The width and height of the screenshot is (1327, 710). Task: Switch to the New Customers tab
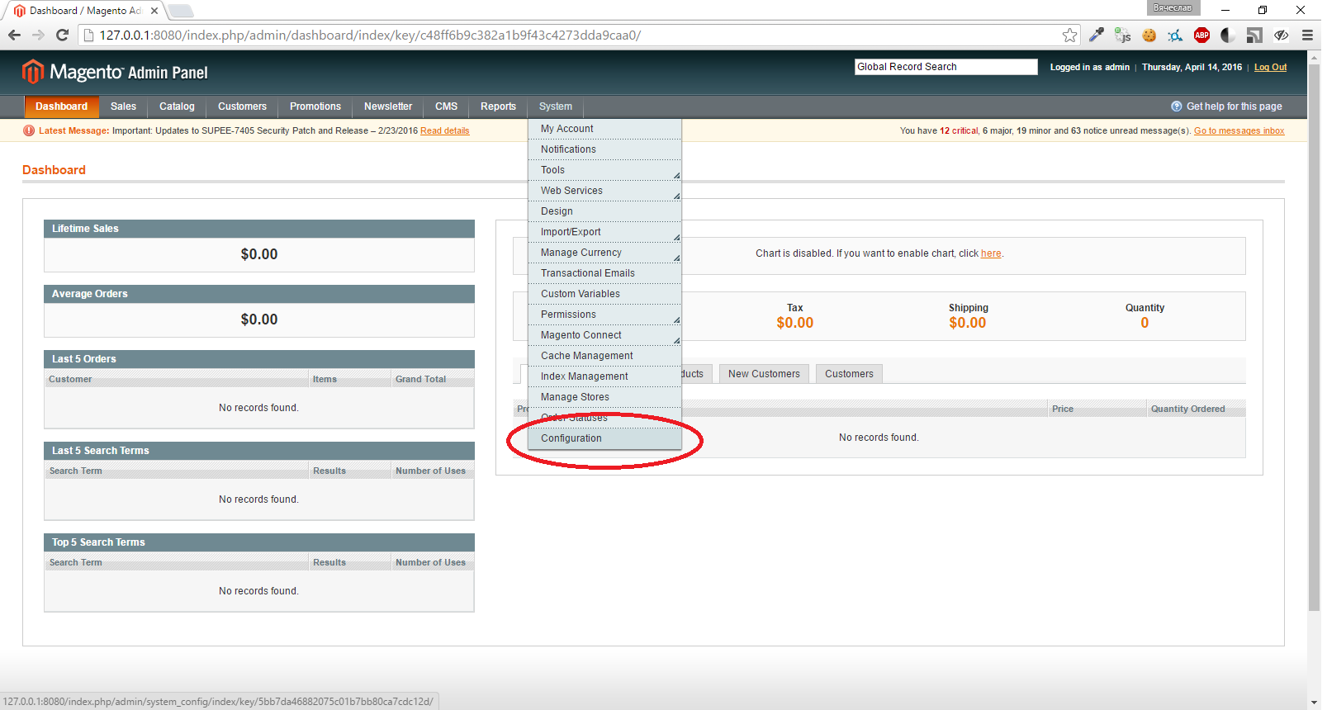[x=764, y=374]
